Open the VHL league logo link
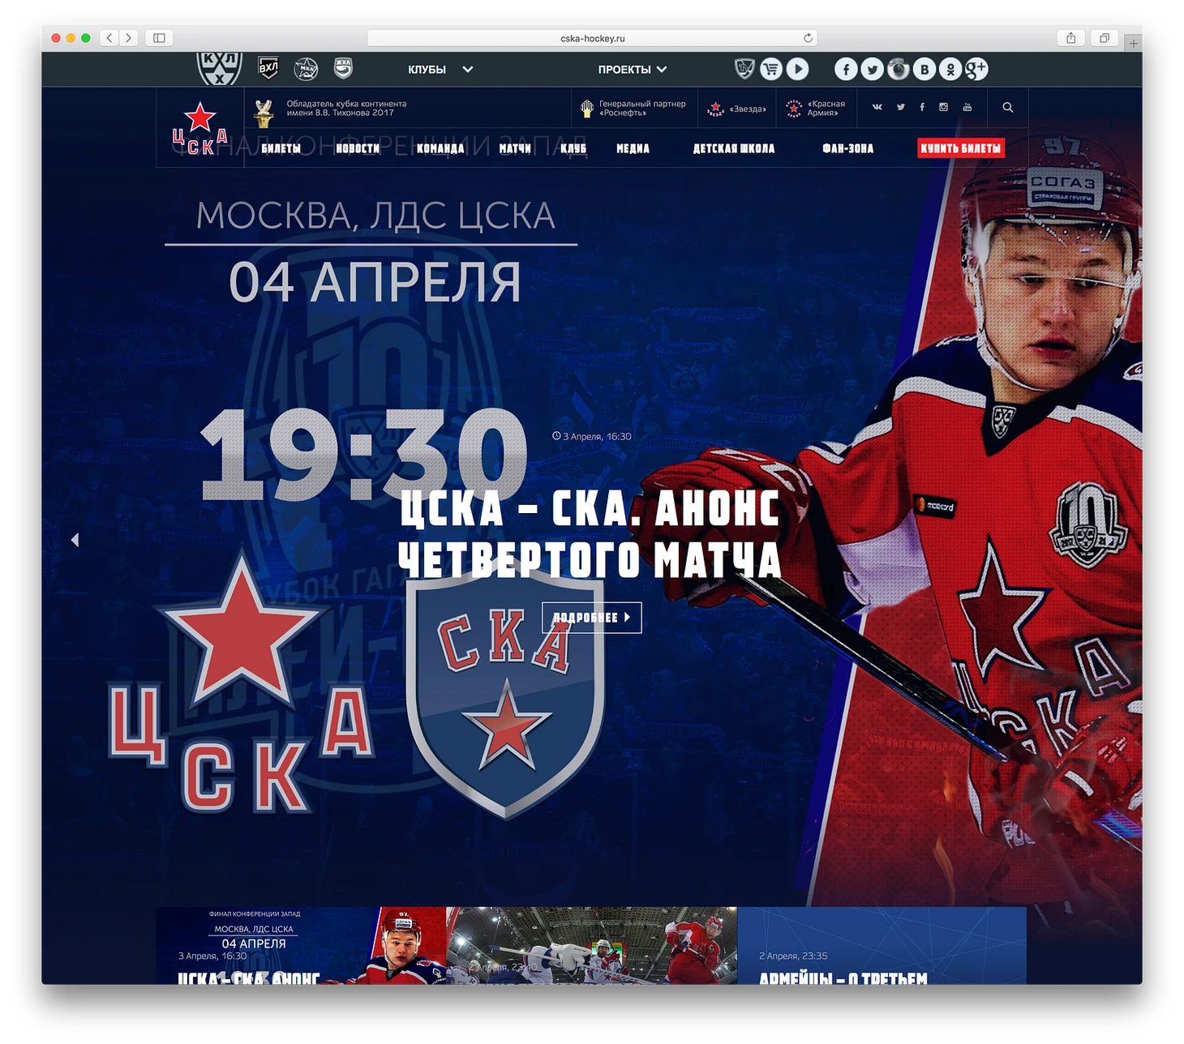Viewport: 1184px width, 1044px height. pos(268,69)
